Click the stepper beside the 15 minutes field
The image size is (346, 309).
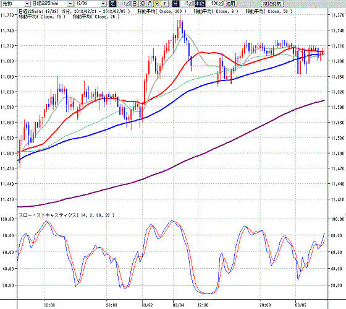click(191, 4)
